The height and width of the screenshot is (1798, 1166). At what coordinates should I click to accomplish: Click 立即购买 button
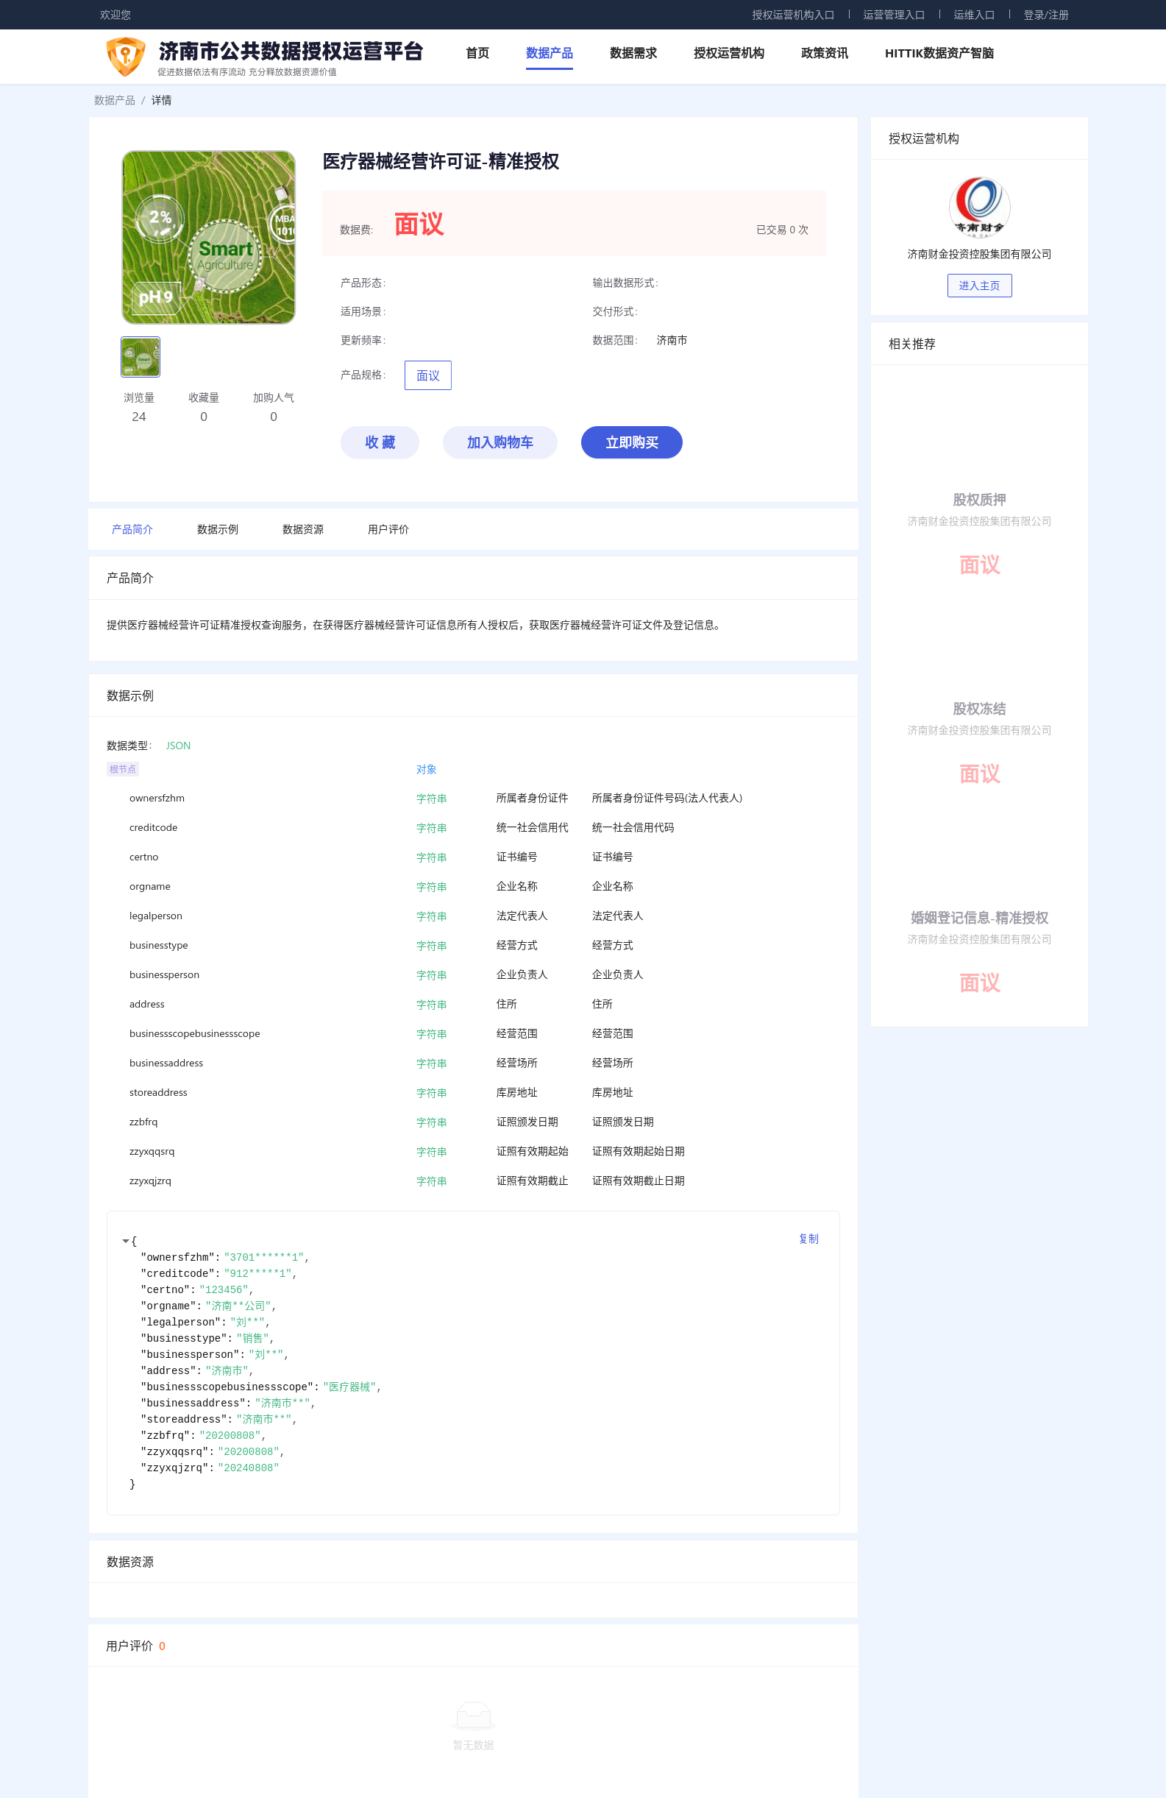[x=631, y=442]
